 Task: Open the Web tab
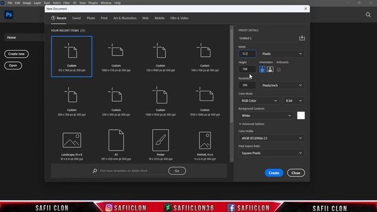point(145,18)
